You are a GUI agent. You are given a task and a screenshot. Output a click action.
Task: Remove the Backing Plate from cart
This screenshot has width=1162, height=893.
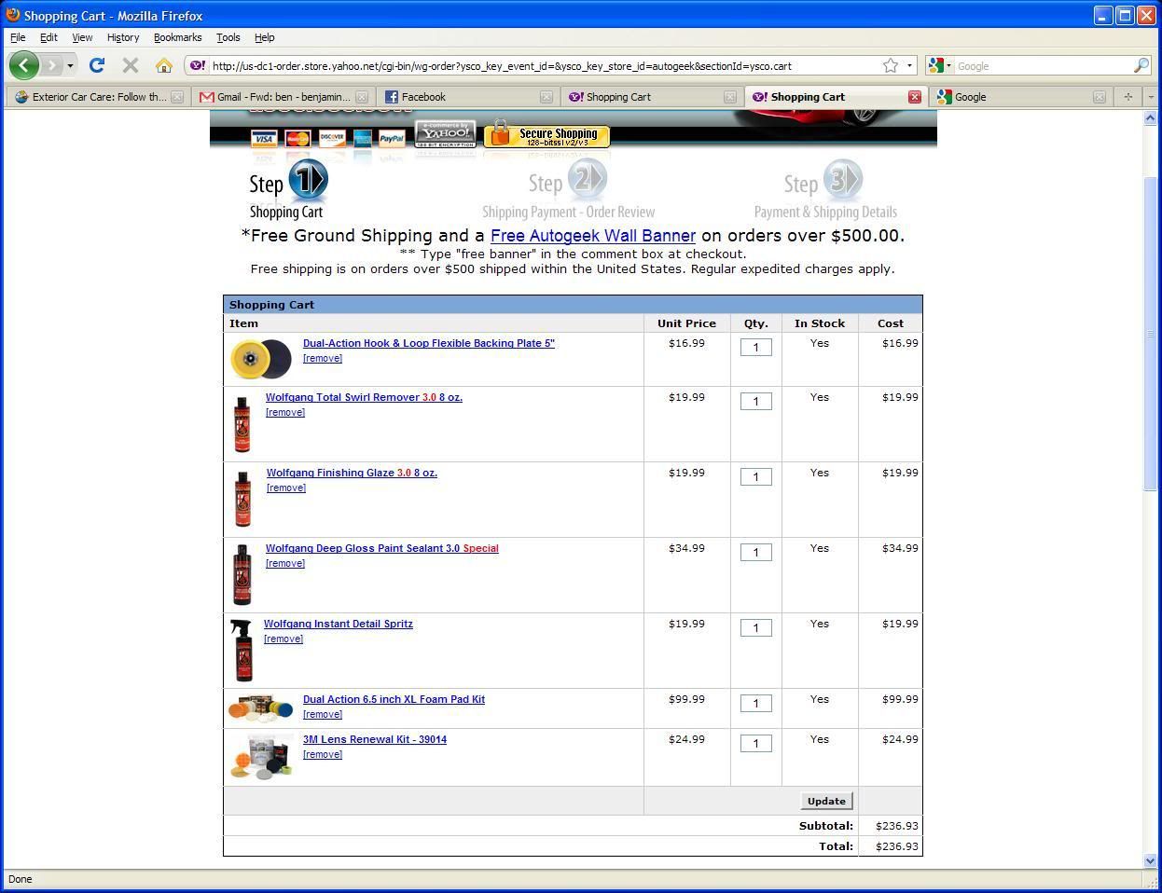coord(323,358)
